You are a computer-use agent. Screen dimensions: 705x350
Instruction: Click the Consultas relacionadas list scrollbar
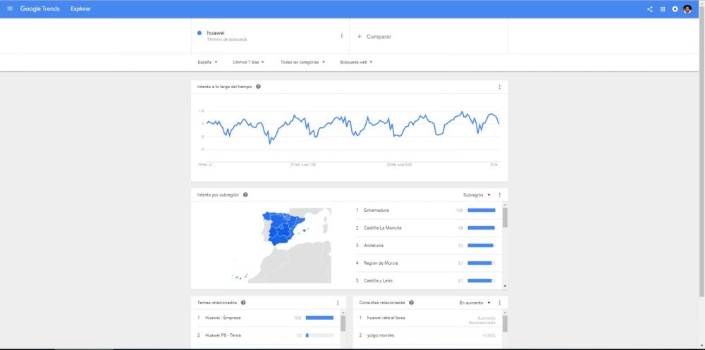(x=505, y=323)
